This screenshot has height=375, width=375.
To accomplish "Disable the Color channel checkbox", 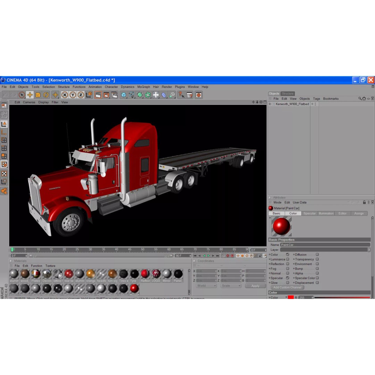I will (288, 255).
